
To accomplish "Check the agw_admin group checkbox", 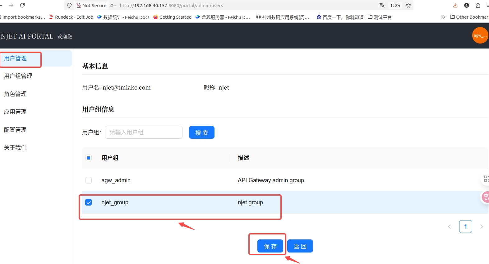I will pyautogui.click(x=89, y=180).
